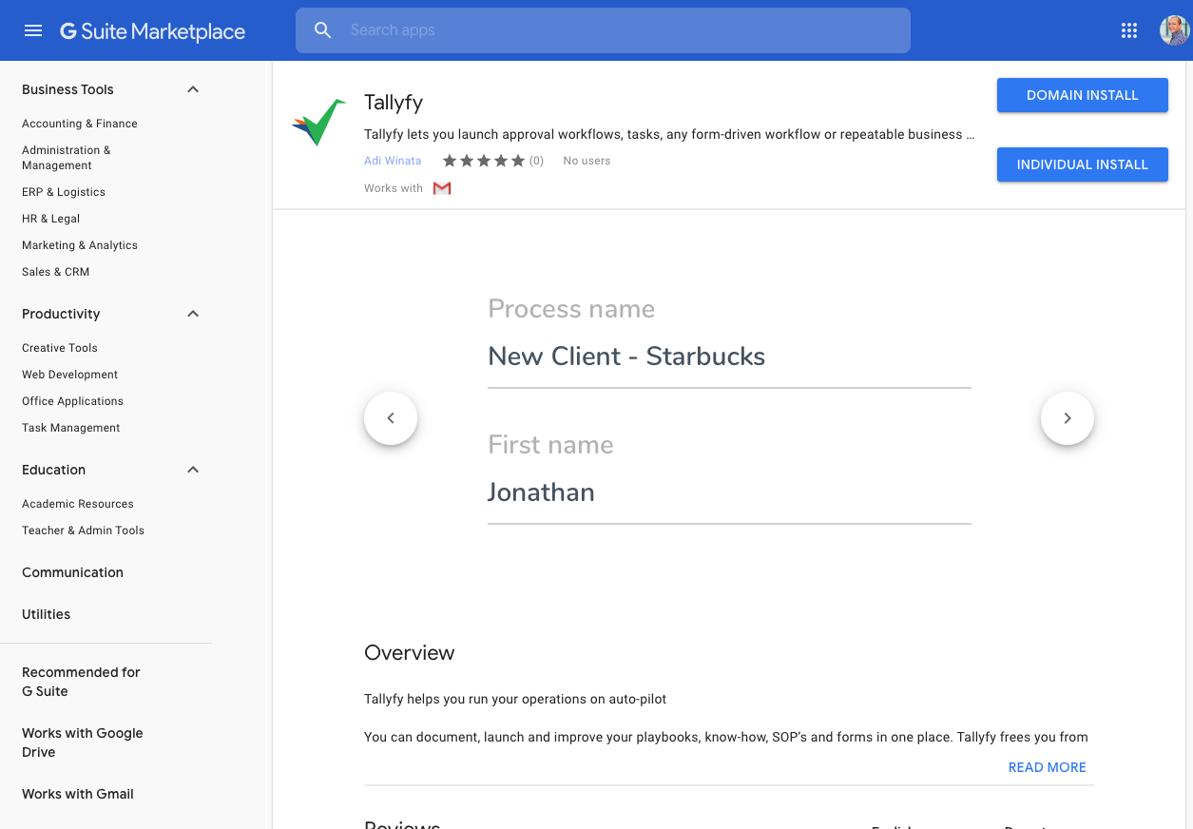Go home via the G Suite Marketplace logo

[x=152, y=30]
